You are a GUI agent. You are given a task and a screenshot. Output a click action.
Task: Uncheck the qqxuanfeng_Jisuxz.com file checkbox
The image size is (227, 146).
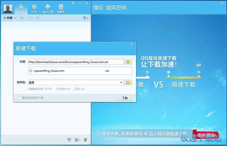click(x=31, y=71)
